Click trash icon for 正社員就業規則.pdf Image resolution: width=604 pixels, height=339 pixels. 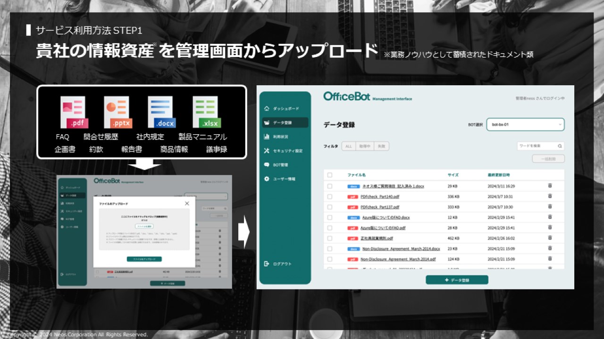pyautogui.click(x=550, y=238)
